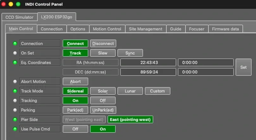Open the Guide tab
256x140 pixels.
click(x=176, y=29)
